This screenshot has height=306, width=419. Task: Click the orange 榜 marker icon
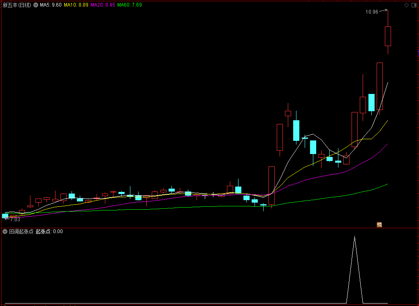(379, 224)
